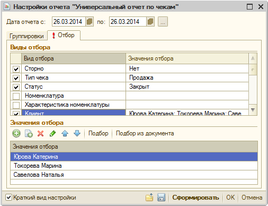Uncheck the Сторно filter checkbox
The height and width of the screenshot is (206, 268).
pyautogui.click(x=16, y=69)
